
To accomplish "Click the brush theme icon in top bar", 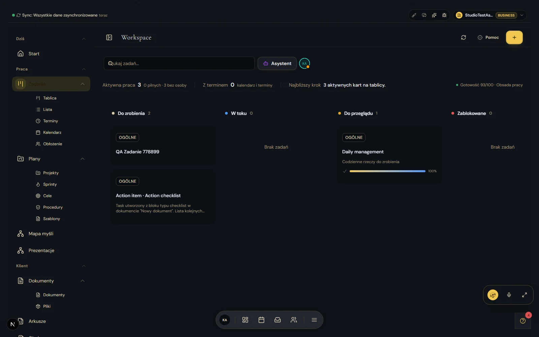I will [x=414, y=15].
